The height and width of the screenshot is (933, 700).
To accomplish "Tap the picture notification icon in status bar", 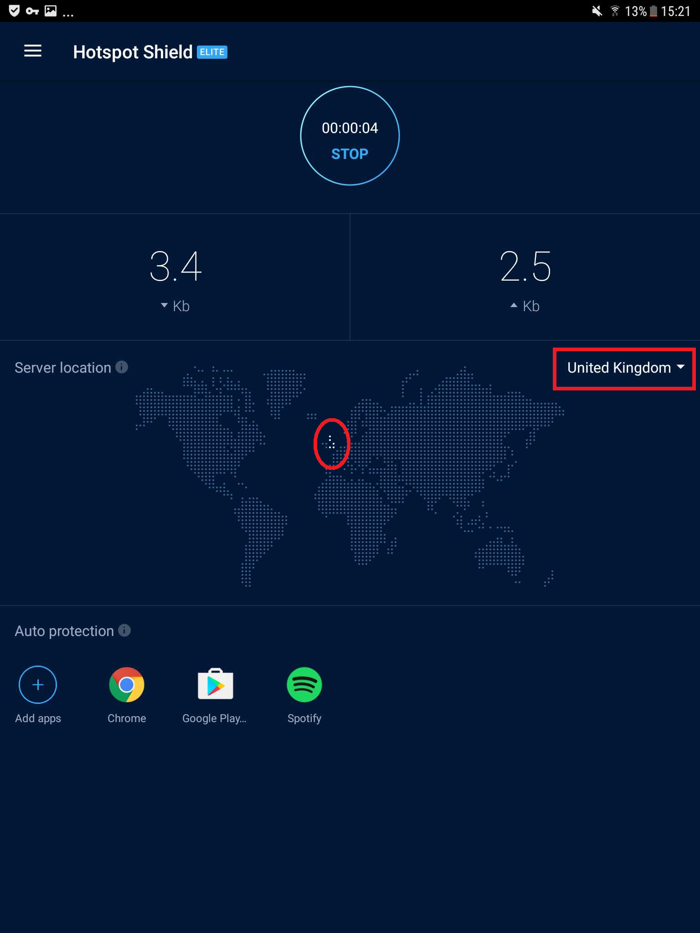I will (x=51, y=10).
